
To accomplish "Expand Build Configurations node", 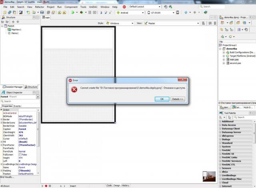I will tap(224, 52).
